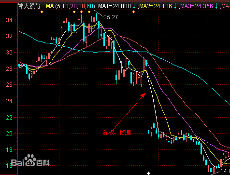Click the rightmost yellow diamond event marker
This screenshot has width=230, height=175.
133,12
